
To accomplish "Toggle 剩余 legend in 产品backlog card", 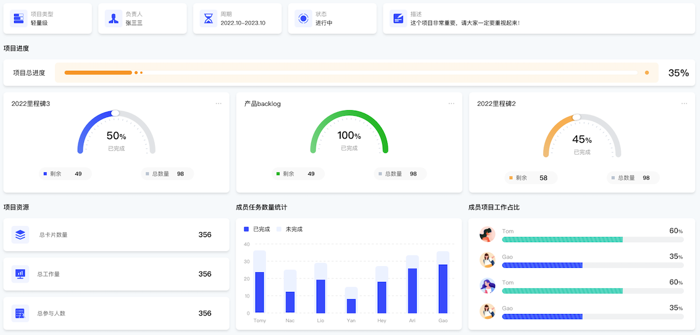I will pos(284,174).
